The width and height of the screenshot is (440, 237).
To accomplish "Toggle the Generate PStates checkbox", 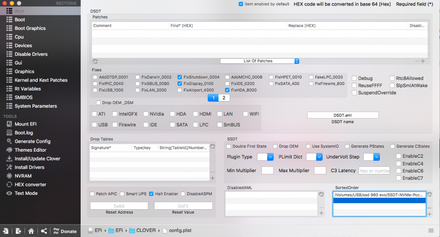I will point(347,146).
